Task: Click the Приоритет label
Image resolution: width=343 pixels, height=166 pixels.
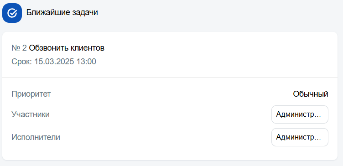Action: (31, 94)
